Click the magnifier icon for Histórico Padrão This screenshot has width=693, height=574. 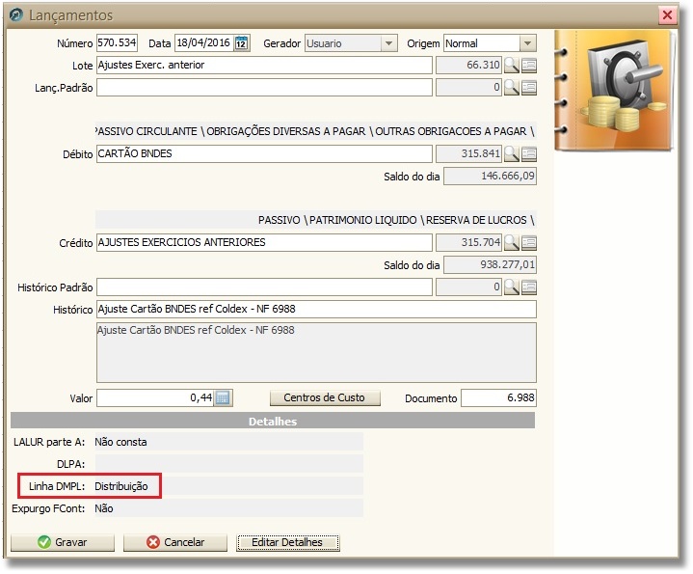point(512,287)
